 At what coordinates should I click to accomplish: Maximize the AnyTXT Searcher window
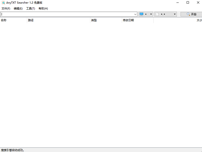188,3
